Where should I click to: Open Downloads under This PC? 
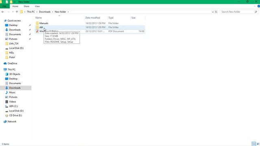(x=15, y=88)
